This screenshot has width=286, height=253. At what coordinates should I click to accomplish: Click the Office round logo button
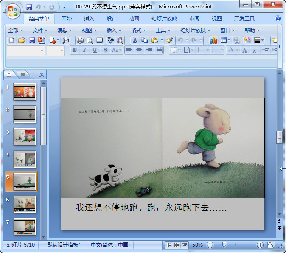click(x=13, y=11)
